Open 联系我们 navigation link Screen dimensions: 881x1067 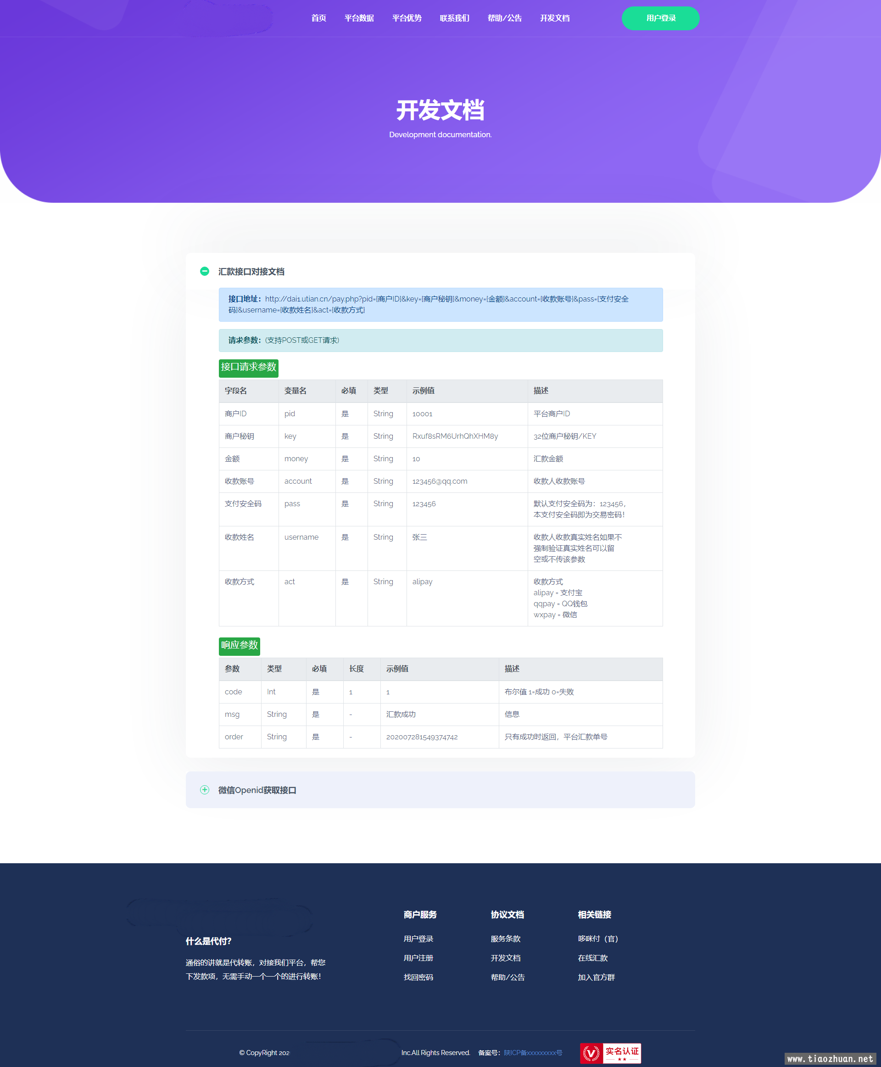coord(454,18)
